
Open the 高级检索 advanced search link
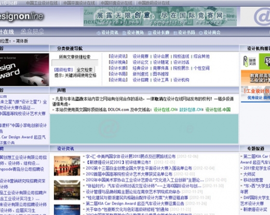63,69
